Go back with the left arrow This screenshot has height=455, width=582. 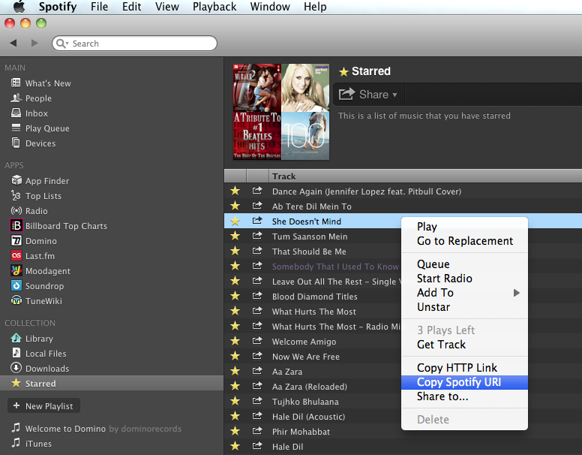tap(13, 43)
